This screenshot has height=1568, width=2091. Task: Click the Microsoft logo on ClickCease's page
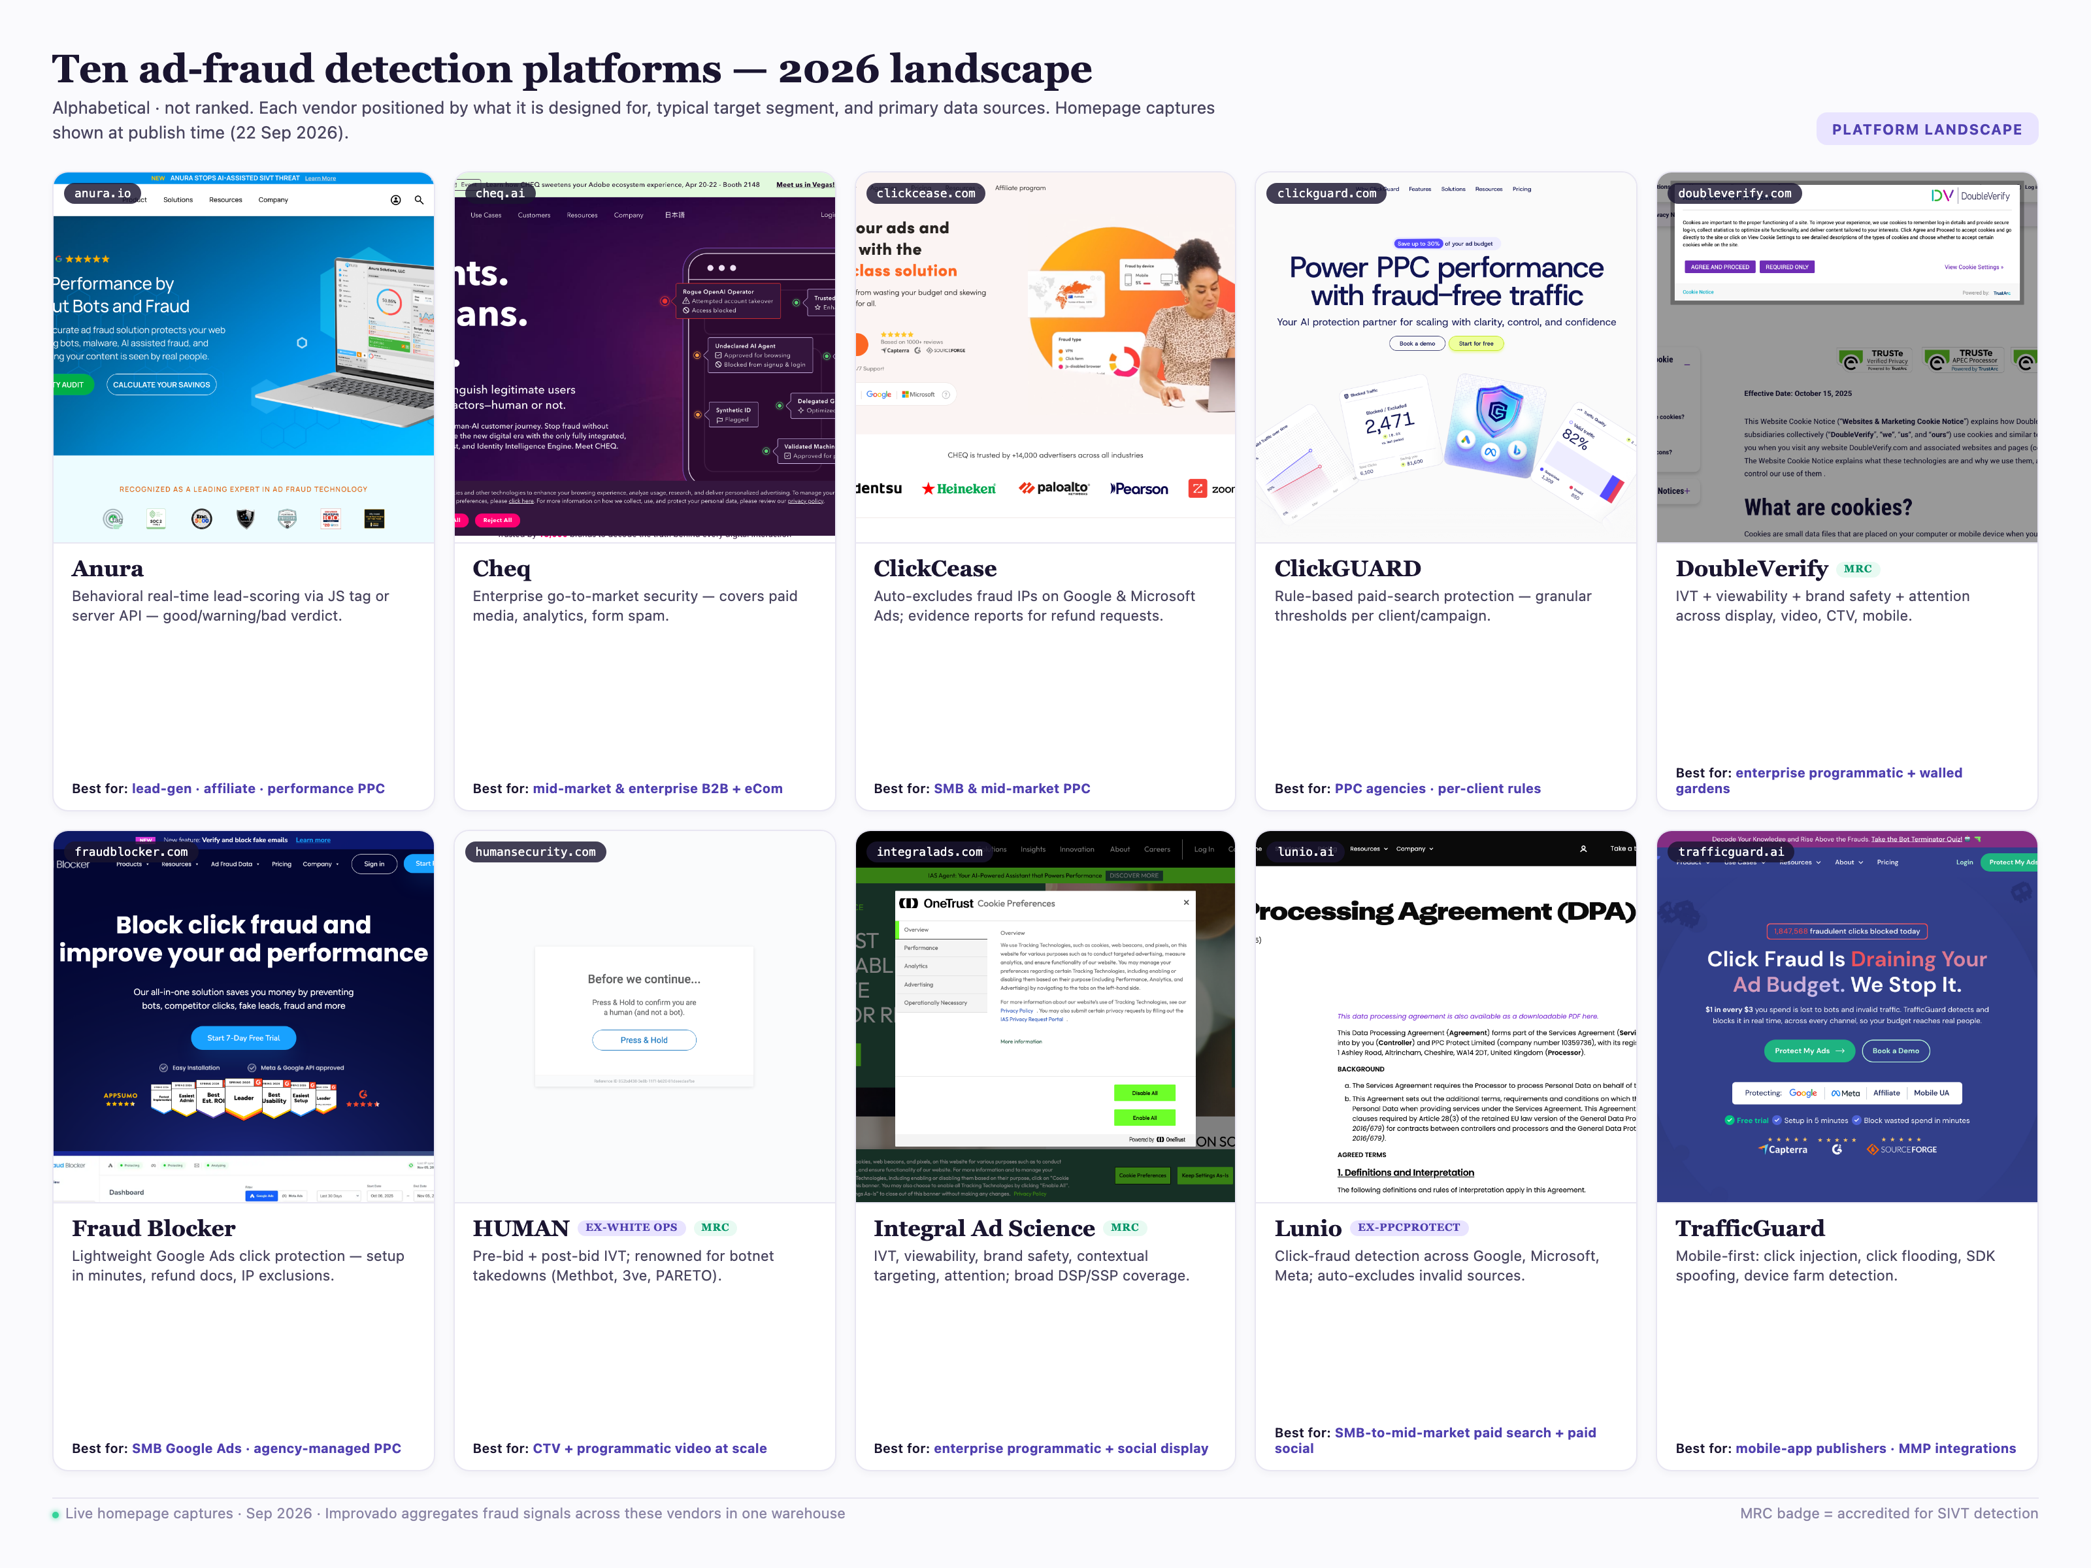point(918,394)
